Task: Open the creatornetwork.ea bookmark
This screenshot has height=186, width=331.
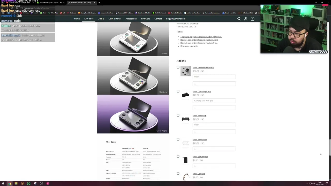Action: click(x=106, y=13)
